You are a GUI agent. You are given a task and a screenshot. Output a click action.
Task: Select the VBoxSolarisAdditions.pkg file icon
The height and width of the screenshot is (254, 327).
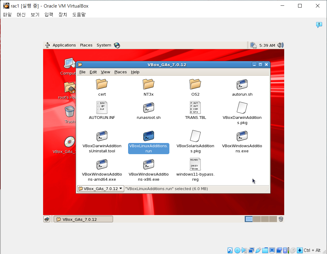click(x=195, y=136)
